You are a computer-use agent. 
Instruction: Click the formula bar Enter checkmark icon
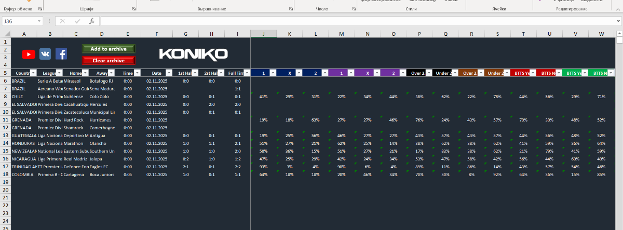pos(77,21)
